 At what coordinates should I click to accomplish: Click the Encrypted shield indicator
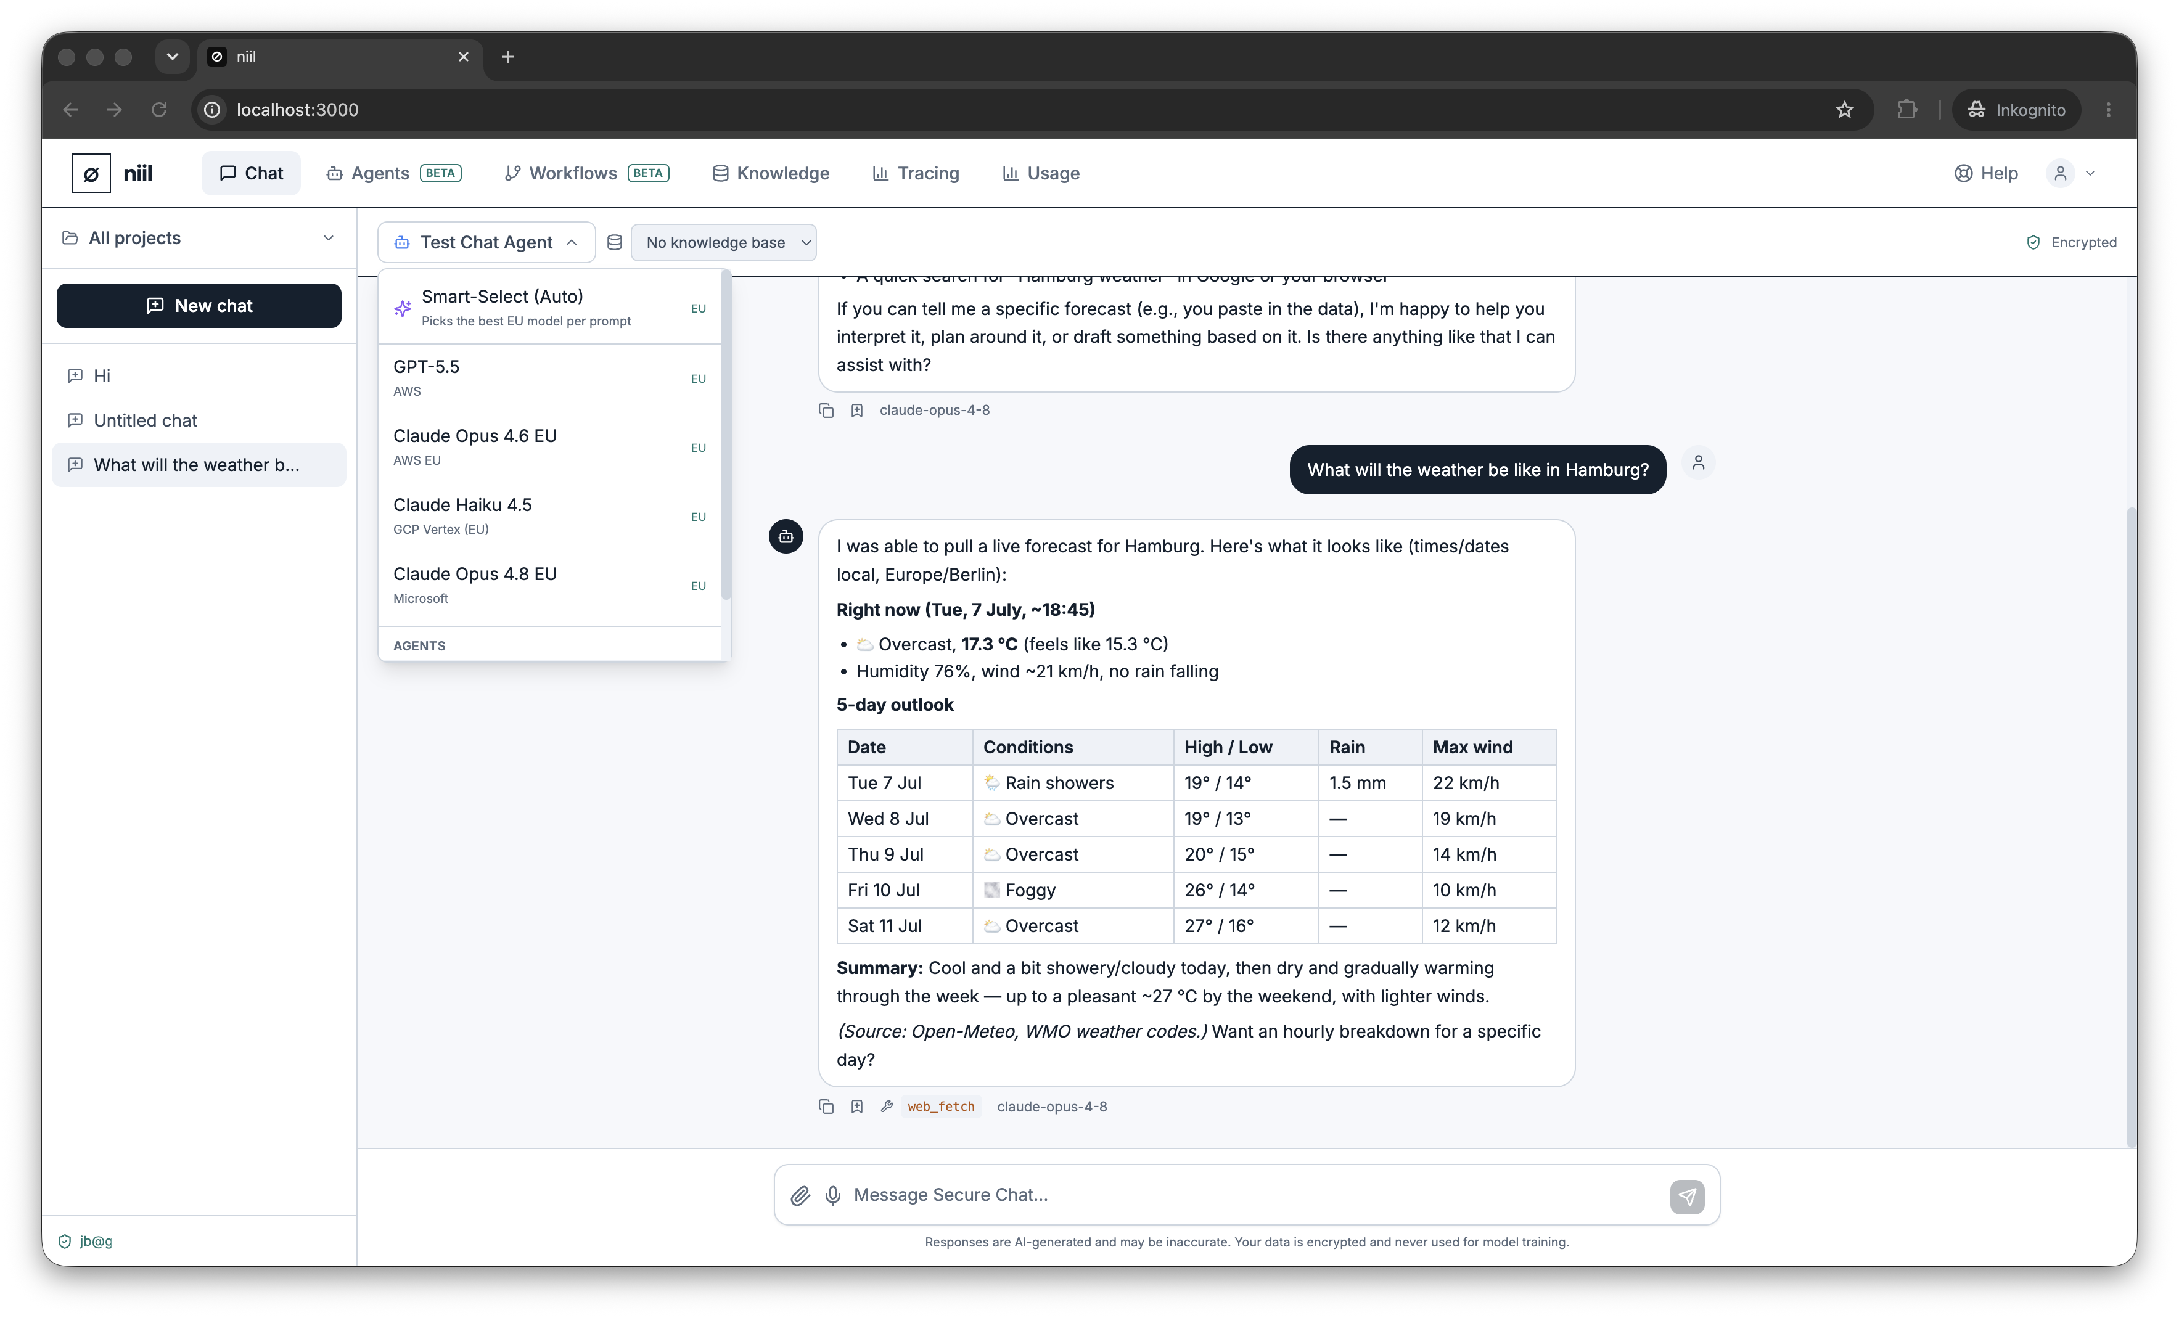click(x=2071, y=242)
